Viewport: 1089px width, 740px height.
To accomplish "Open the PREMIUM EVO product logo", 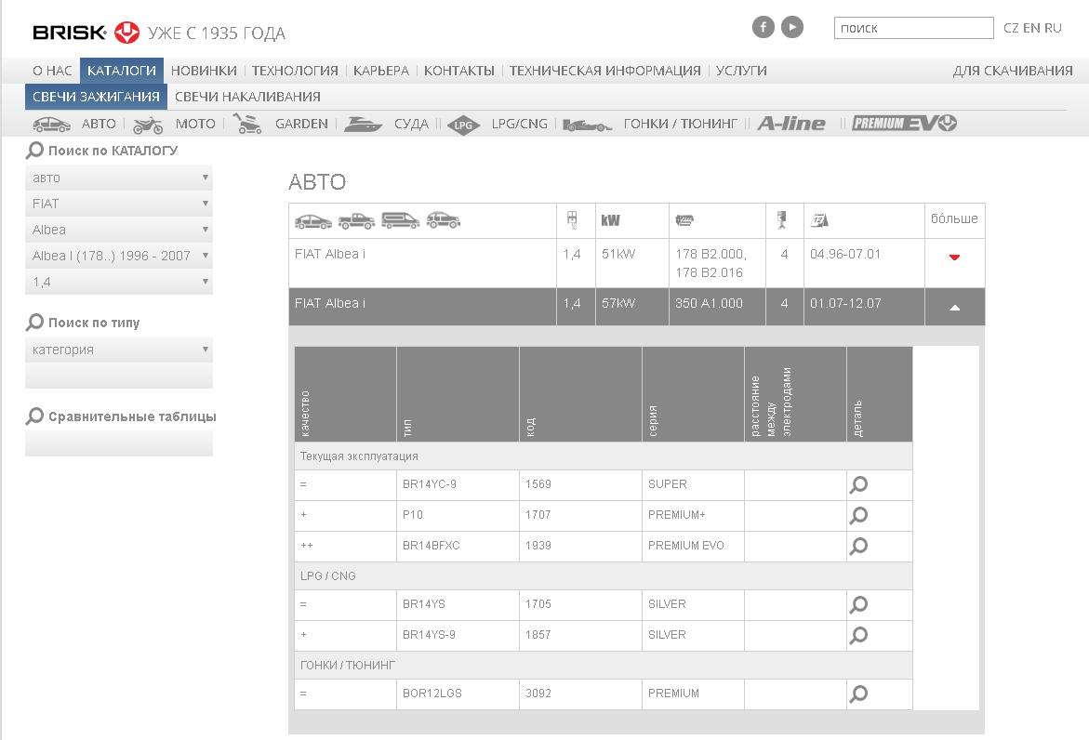I will click(x=905, y=124).
